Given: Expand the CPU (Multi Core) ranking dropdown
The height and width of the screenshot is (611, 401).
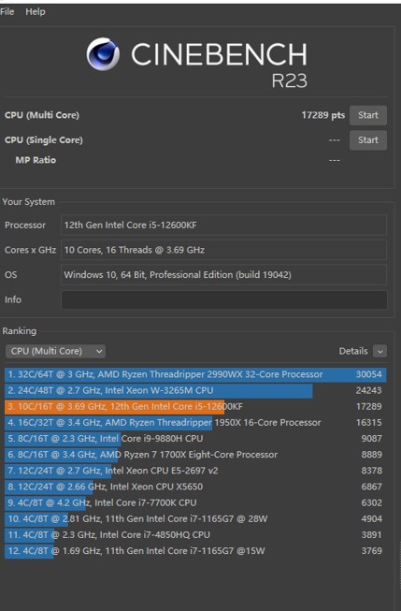Looking at the screenshot, I should click(55, 351).
